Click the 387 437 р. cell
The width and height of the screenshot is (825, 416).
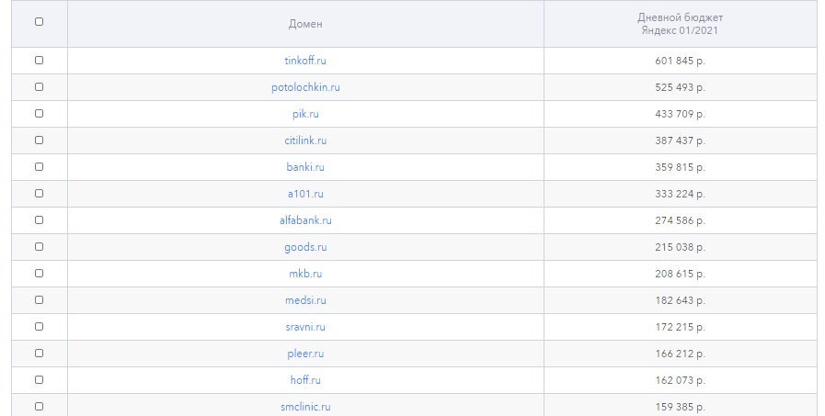pyautogui.click(x=680, y=141)
